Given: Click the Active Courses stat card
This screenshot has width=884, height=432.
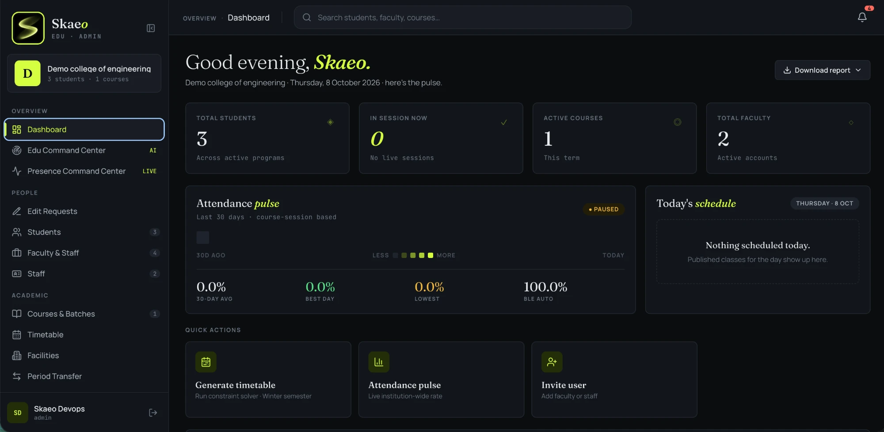Looking at the screenshot, I should pos(614,138).
